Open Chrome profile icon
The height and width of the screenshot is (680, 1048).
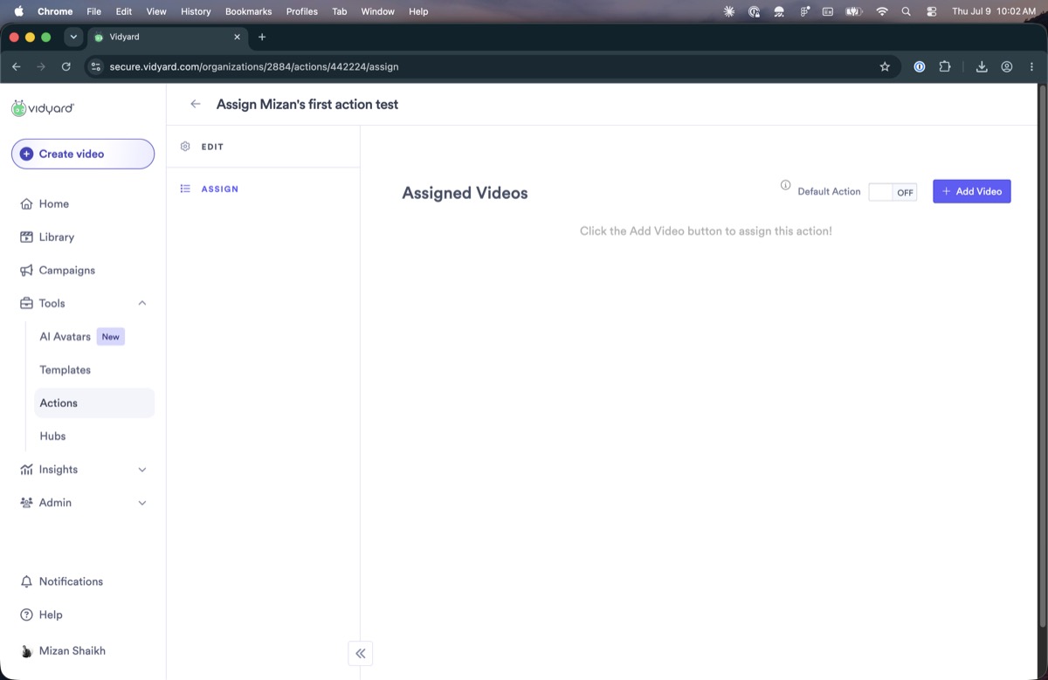[1007, 66]
